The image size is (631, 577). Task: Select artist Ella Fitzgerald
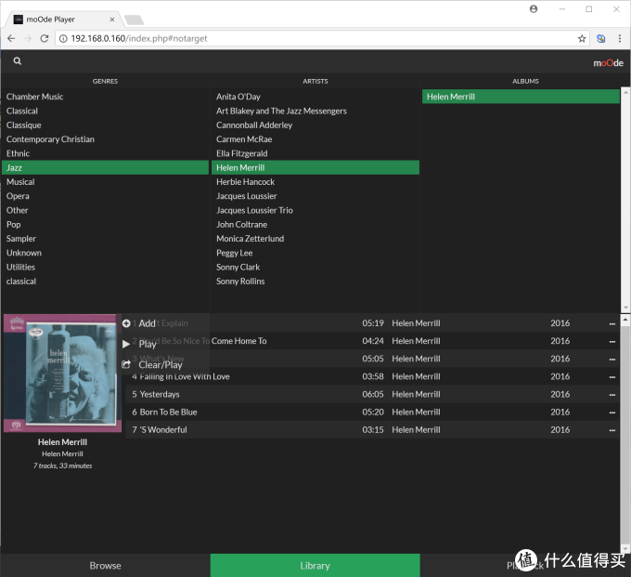[241, 153]
